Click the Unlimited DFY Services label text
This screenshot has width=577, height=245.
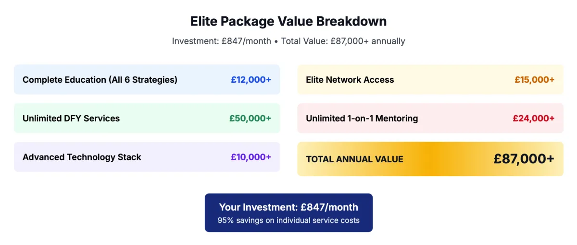[71, 118]
